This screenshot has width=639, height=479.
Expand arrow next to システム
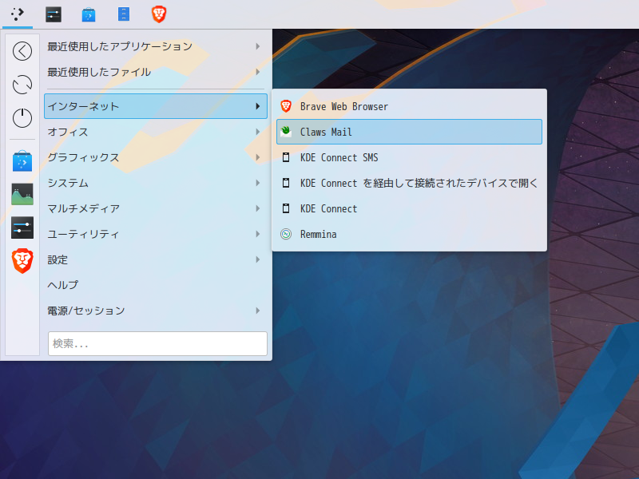tap(257, 183)
